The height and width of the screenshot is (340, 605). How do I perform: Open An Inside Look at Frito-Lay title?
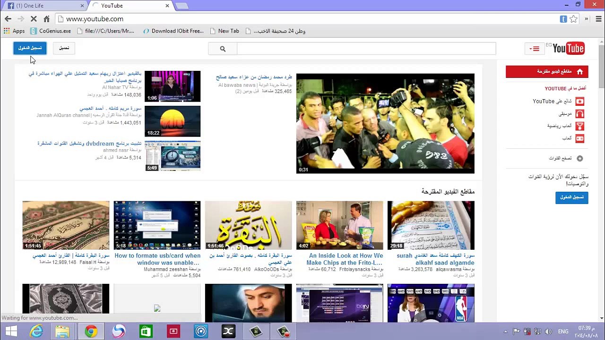tap(345, 259)
